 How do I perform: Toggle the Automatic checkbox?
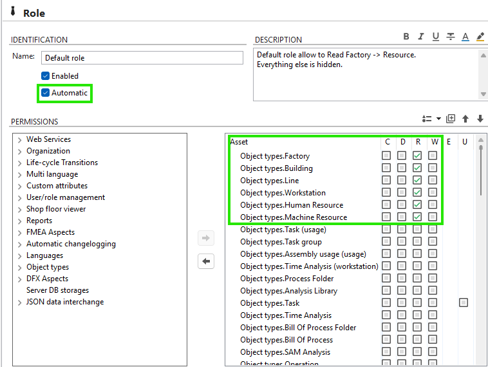click(46, 93)
